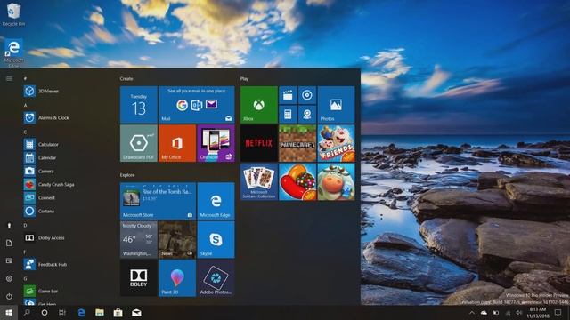
Task: Open the Adobe Photoshop tile
Action: 216,278
